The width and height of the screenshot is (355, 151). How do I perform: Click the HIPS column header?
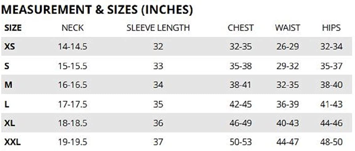331,28
